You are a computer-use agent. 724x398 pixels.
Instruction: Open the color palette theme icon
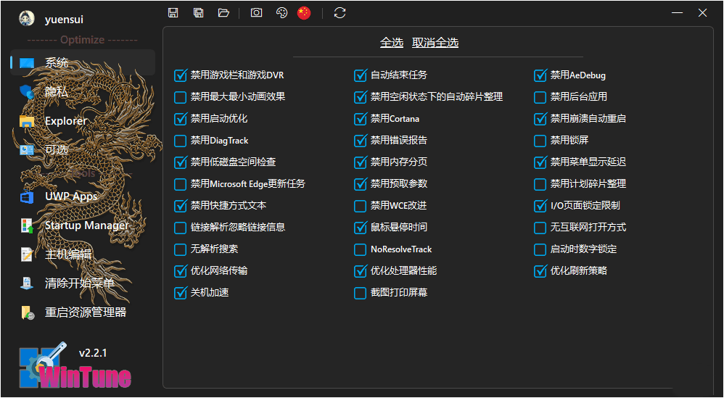[281, 13]
